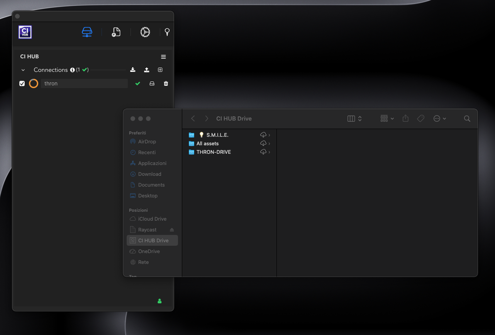Edit the thron connection name field

pos(84,83)
